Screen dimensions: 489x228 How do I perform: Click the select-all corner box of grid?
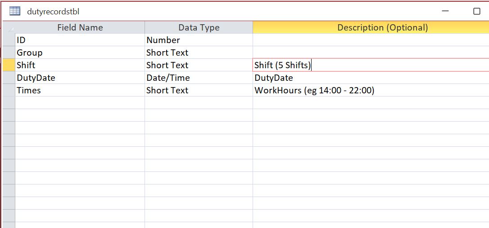(9, 27)
